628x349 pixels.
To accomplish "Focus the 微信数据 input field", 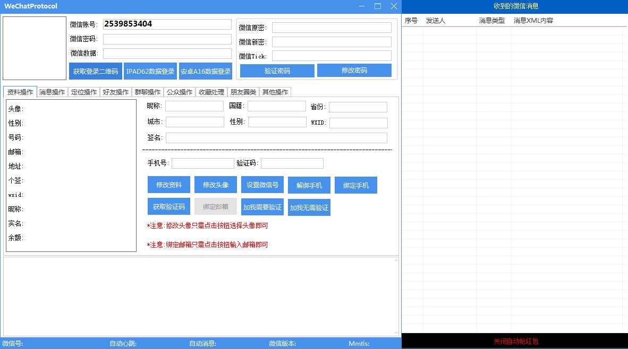I will (167, 53).
